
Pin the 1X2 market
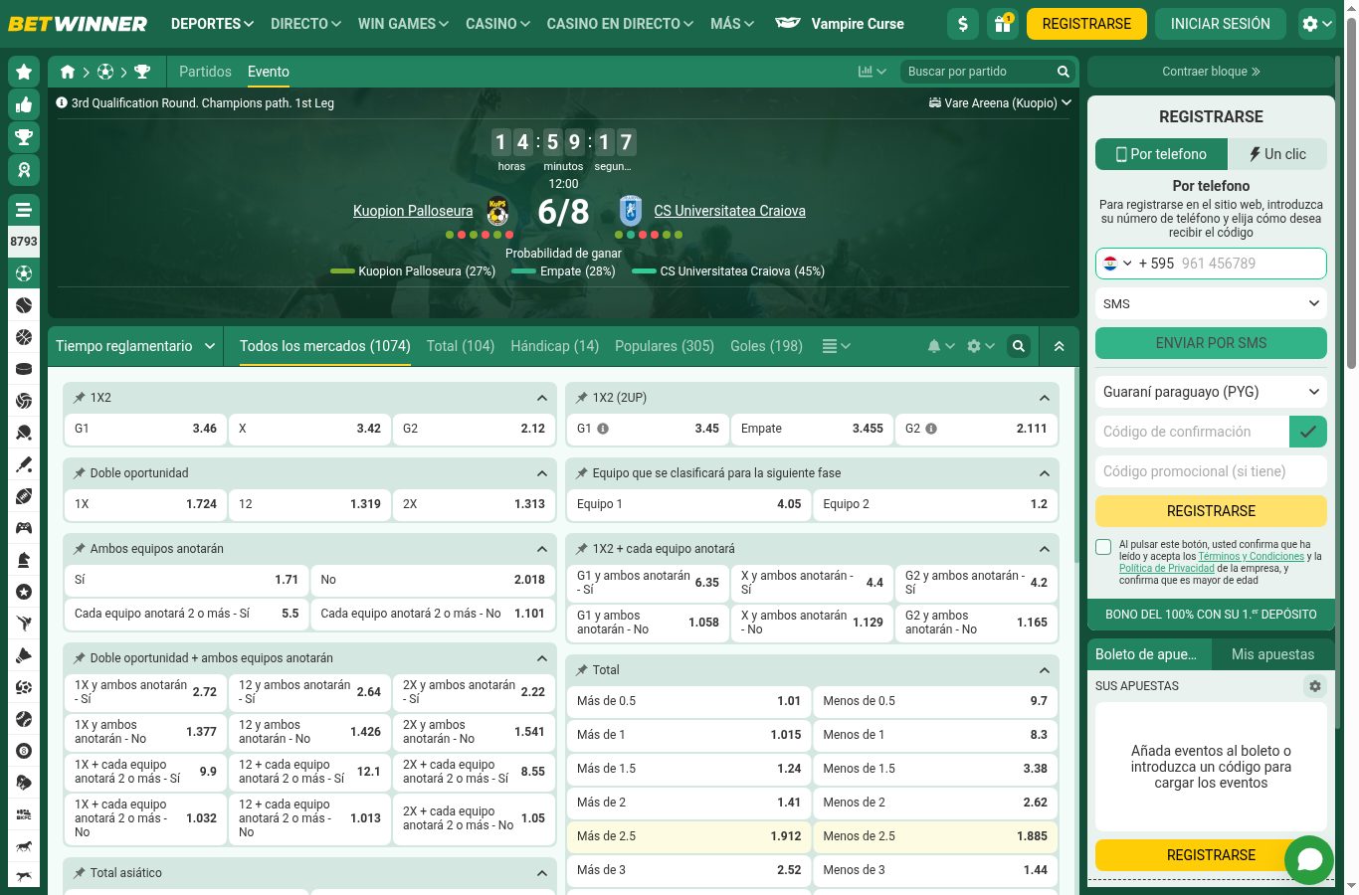(80, 398)
